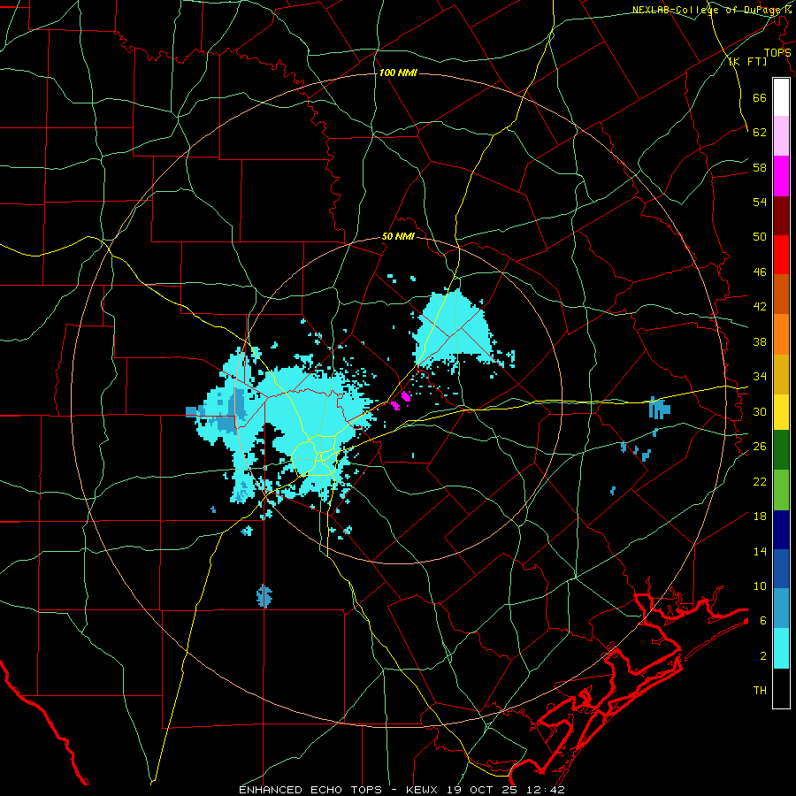Click the bright red swatch above 46
796x796 pixels.
(781, 255)
